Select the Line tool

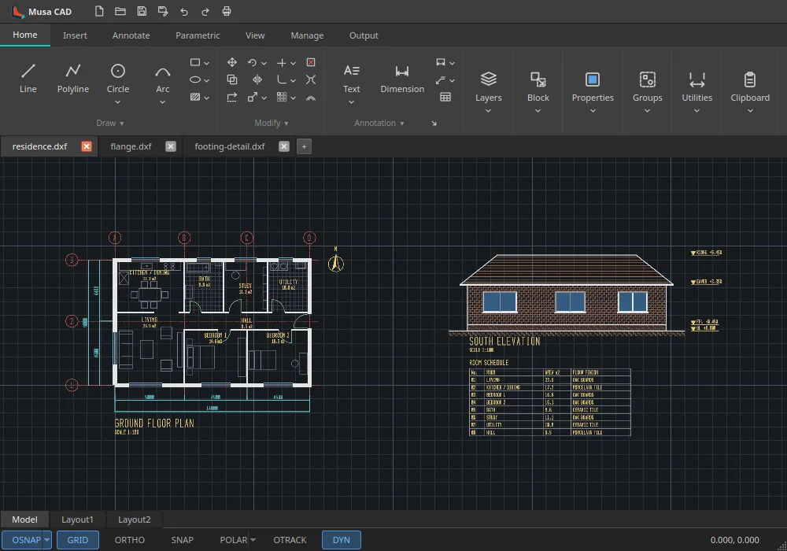coord(28,79)
